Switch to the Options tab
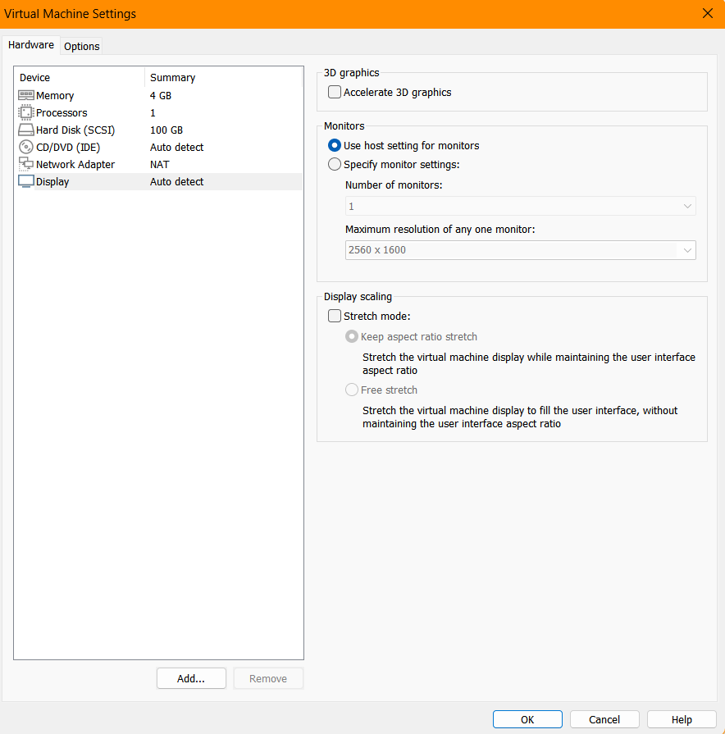Viewport: 725px width, 734px height. 82,47
